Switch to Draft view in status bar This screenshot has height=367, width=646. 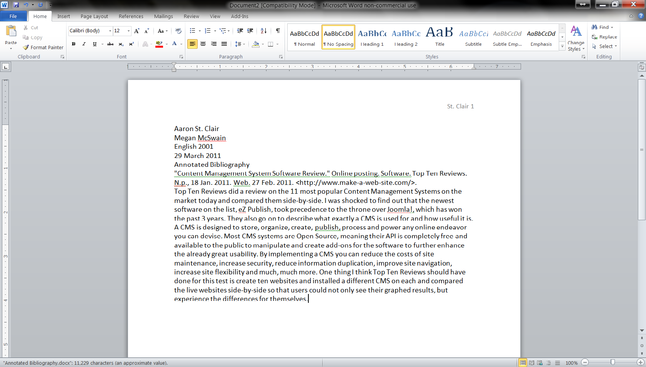[x=558, y=363]
